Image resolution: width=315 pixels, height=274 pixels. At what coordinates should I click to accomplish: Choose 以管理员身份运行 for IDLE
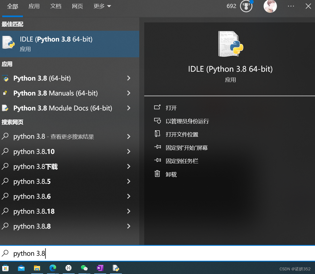pos(187,121)
